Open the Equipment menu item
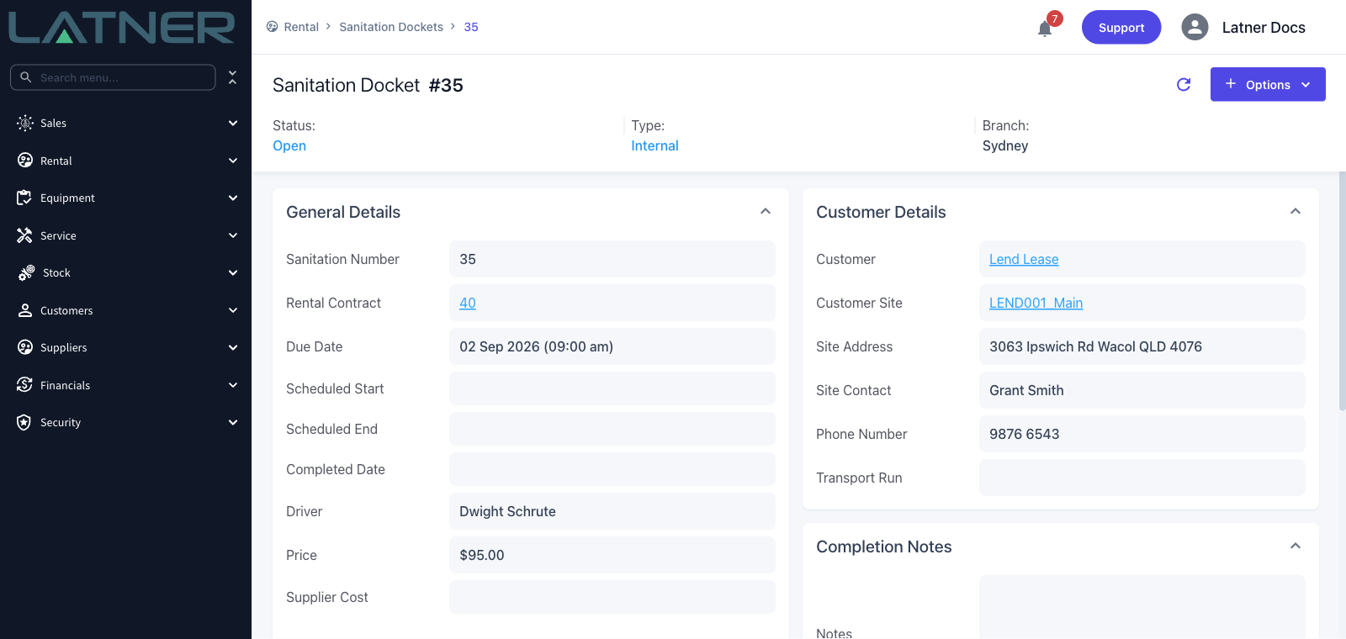 126,198
